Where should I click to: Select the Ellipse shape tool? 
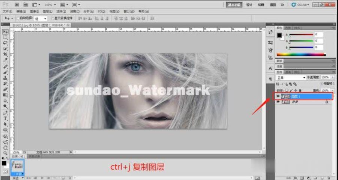pos(5,130)
